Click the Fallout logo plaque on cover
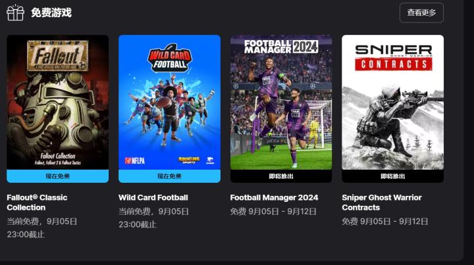474x265 pixels. pyautogui.click(x=57, y=56)
